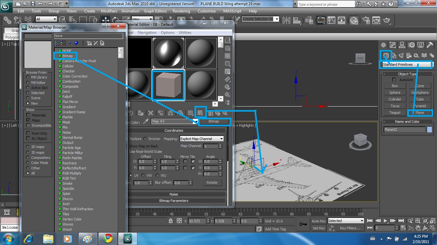Uncheck the Maps checkbox under Show
Viewport: 437px width, 245px height.
click(x=28, y=120)
